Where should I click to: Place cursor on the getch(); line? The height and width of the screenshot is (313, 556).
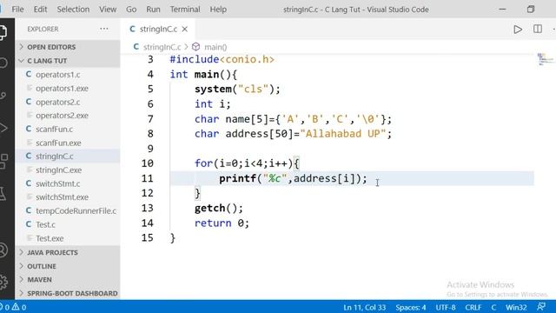(218, 208)
